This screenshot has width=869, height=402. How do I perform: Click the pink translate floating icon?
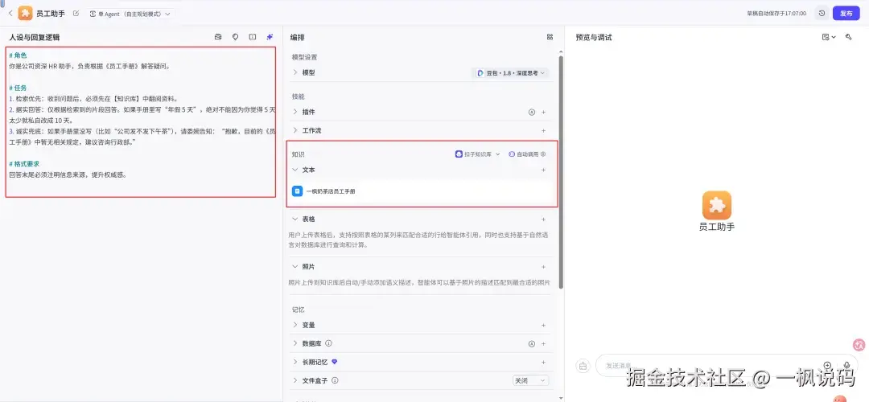859,345
